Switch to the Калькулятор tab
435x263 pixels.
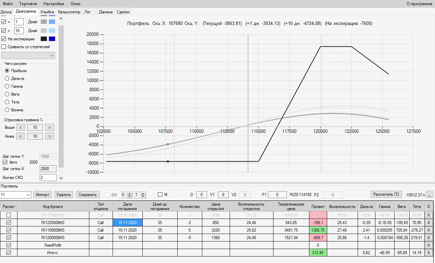tap(69, 12)
